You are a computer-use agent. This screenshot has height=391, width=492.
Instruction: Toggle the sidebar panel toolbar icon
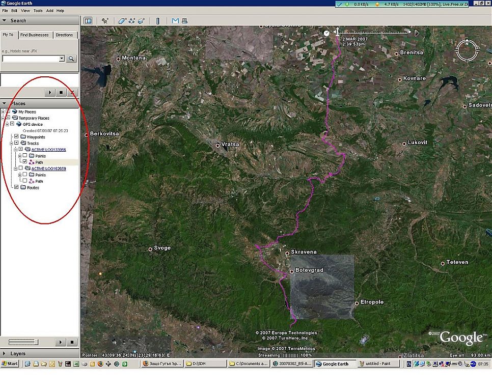(x=88, y=21)
